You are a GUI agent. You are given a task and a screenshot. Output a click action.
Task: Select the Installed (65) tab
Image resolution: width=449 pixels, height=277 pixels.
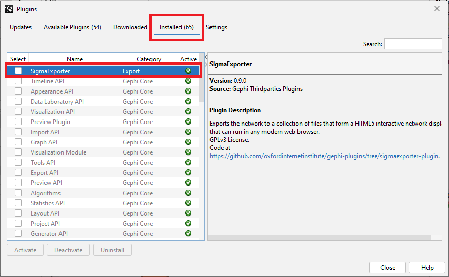point(176,27)
